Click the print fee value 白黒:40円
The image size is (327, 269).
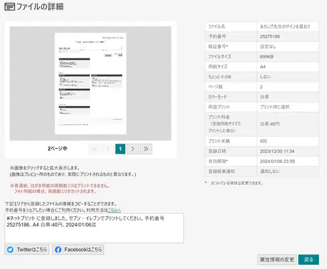click(x=270, y=124)
